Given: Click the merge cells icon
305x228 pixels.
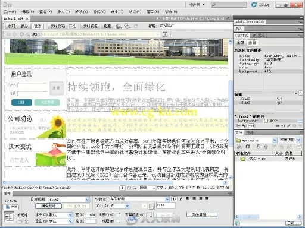Looking at the screenshot, I should coord(20,222).
